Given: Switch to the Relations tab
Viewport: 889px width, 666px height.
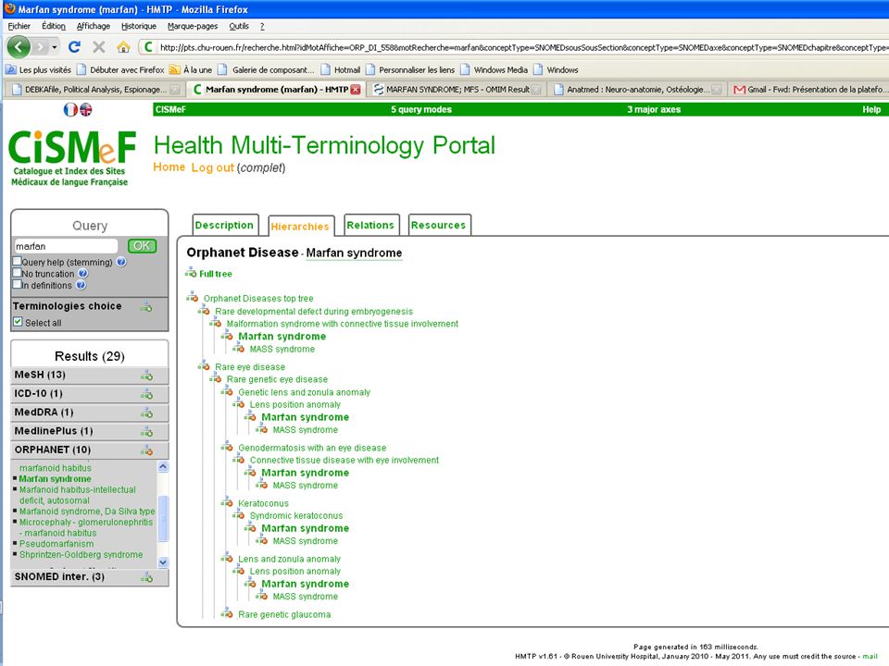Looking at the screenshot, I should (x=370, y=225).
